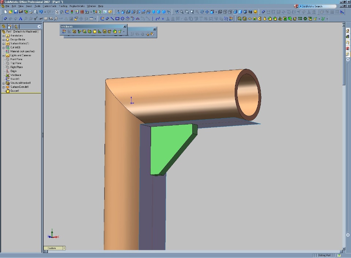Click the Section View icon
The width and height of the screenshot is (351, 258).
point(250,12)
